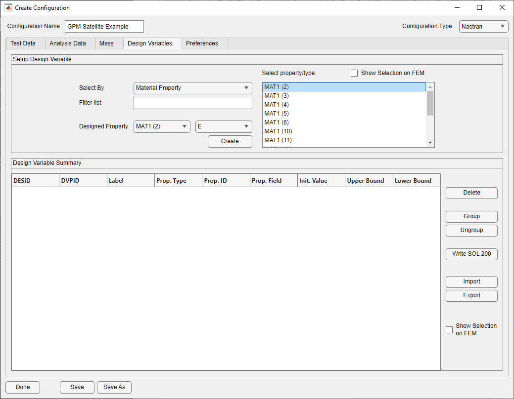Select MAT1 (5) in property list
The image size is (514, 399).
click(x=344, y=113)
